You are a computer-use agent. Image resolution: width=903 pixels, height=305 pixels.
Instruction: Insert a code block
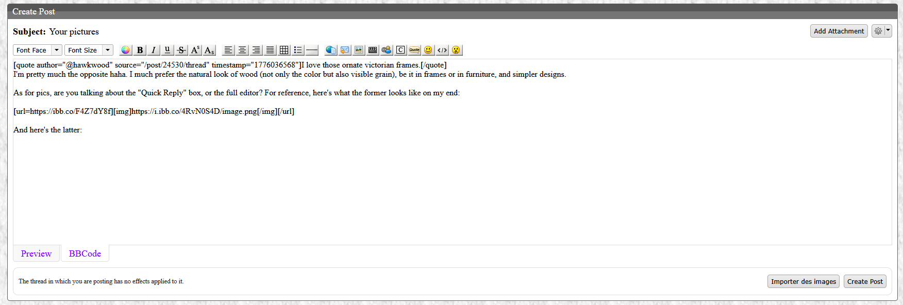point(442,50)
